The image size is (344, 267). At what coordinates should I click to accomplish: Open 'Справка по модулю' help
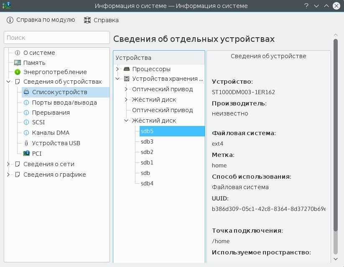coord(41,20)
